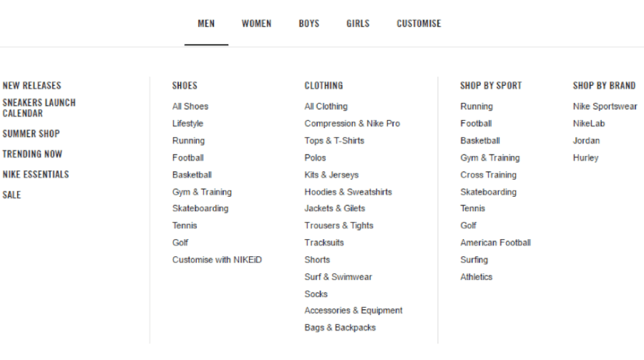Choose Cross Training sport link

coord(488,175)
